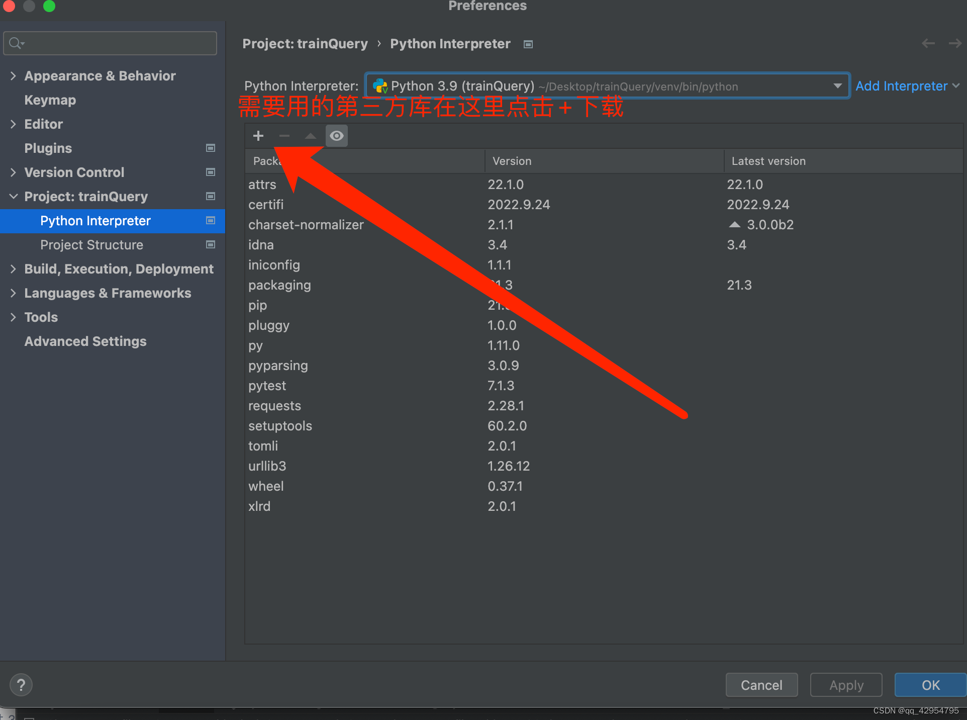The image size is (967, 720).
Task: Expand Appearance & Behavior section
Action: [x=14, y=76]
